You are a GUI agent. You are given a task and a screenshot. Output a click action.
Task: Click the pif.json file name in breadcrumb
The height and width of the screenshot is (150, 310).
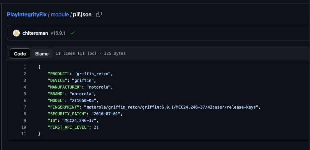(x=82, y=15)
